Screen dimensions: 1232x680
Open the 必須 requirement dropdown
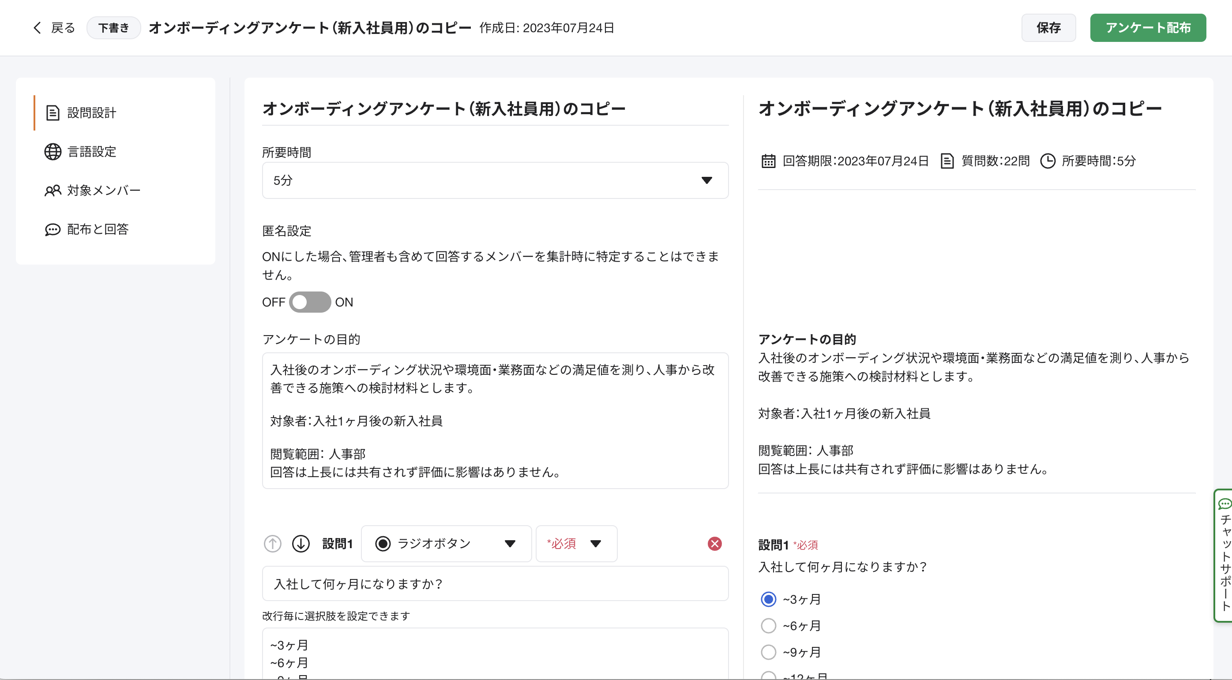[576, 543]
